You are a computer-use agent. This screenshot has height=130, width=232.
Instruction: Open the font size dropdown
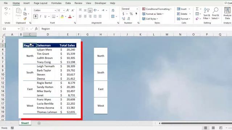64,10
